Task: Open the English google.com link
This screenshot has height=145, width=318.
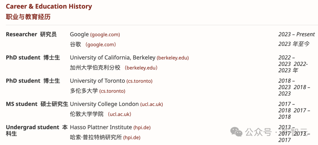Action: coord(105,35)
